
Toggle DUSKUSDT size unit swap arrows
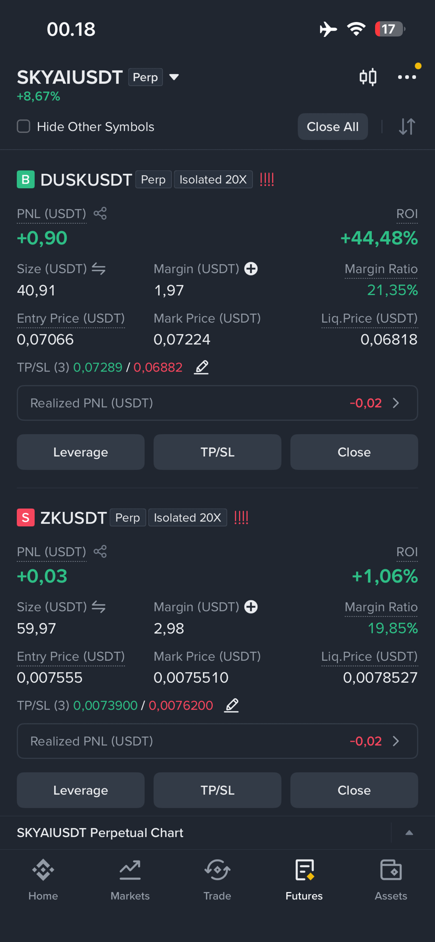(99, 269)
